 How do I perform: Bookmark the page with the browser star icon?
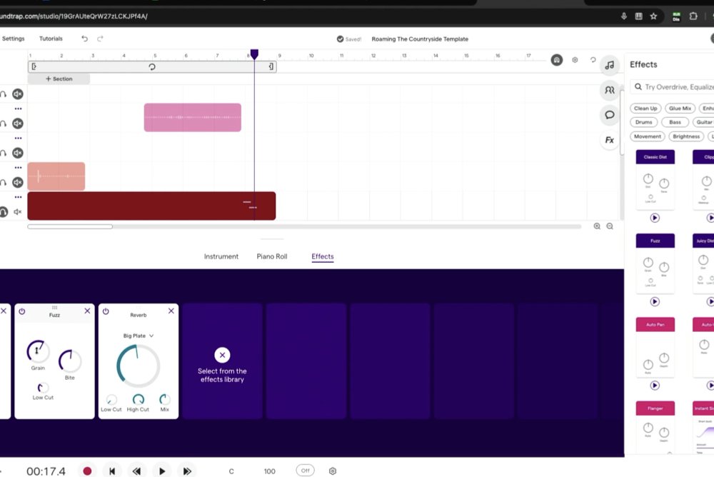pyautogui.click(x=653, y=16)
